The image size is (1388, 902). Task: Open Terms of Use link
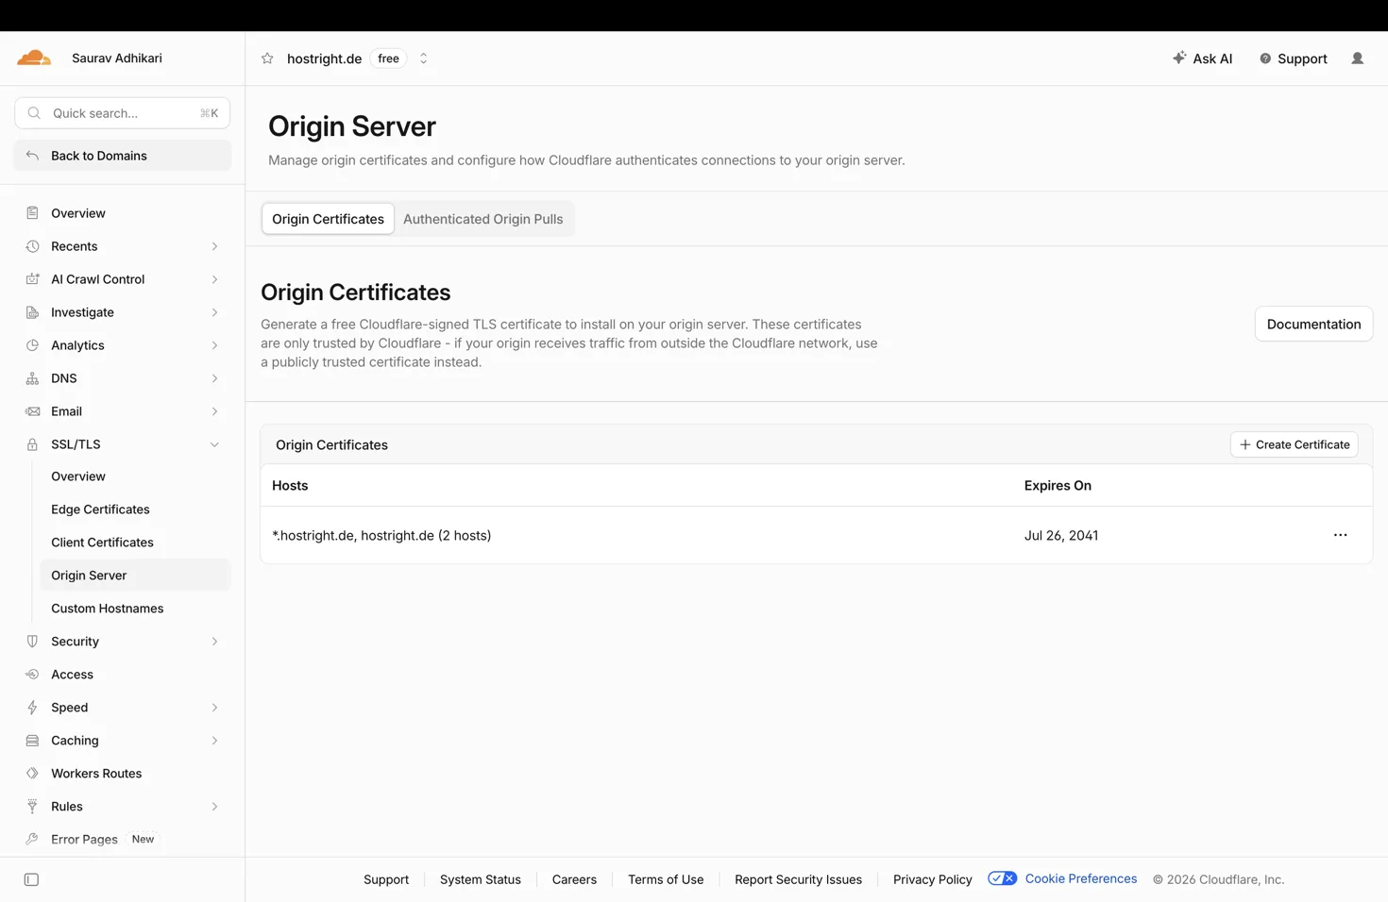[x=666, y=879]
